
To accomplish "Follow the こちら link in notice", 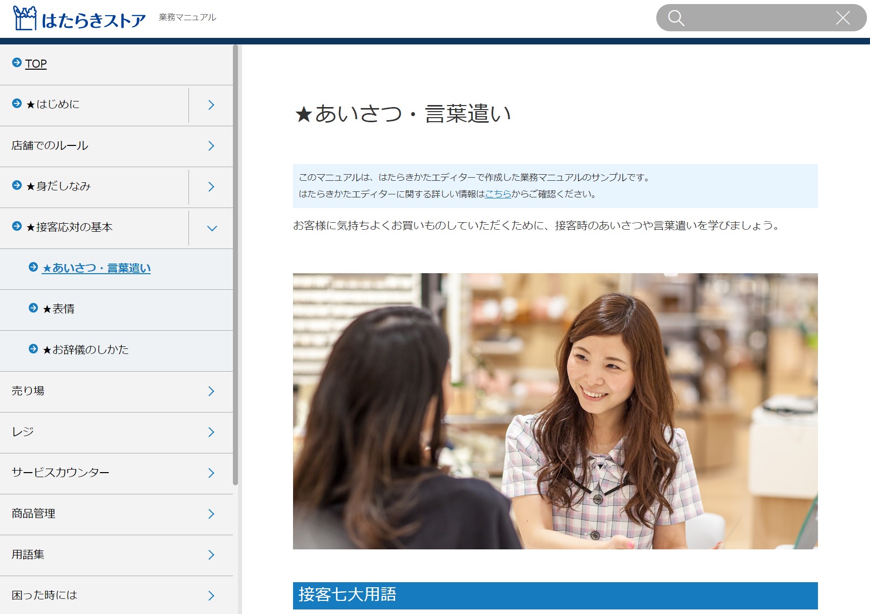I will [498, 194].
